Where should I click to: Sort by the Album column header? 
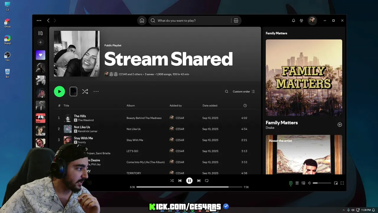click(x=131, y=106)
